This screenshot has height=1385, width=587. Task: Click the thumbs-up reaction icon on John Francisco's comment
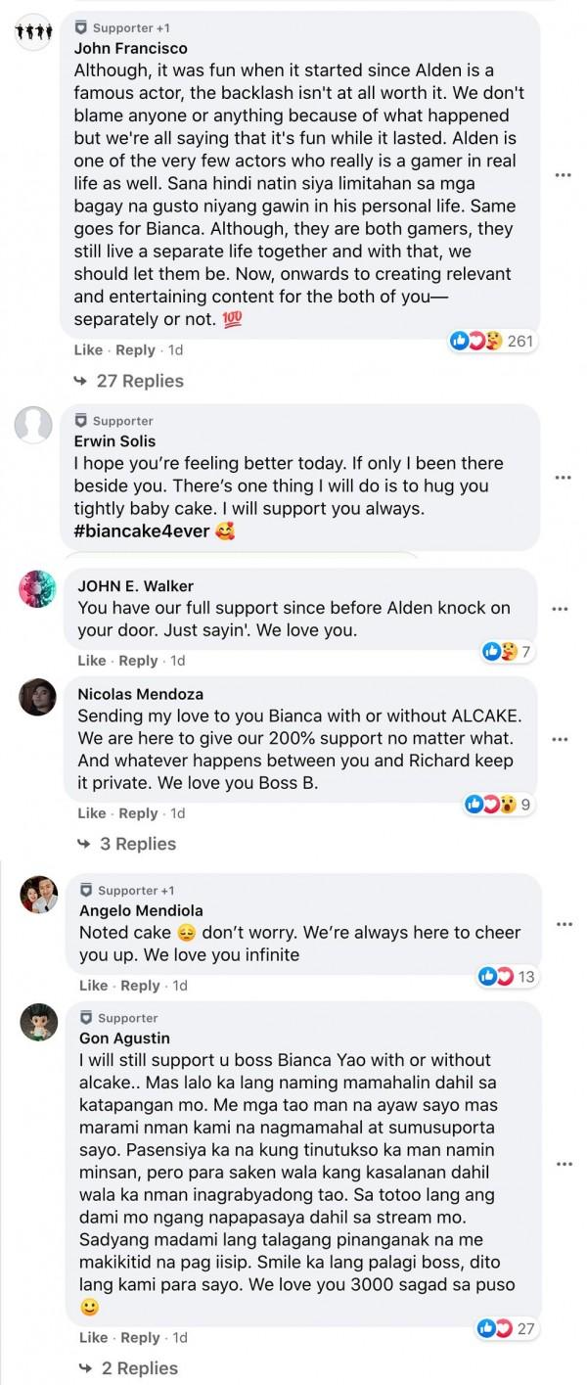(x=460, y=341)
